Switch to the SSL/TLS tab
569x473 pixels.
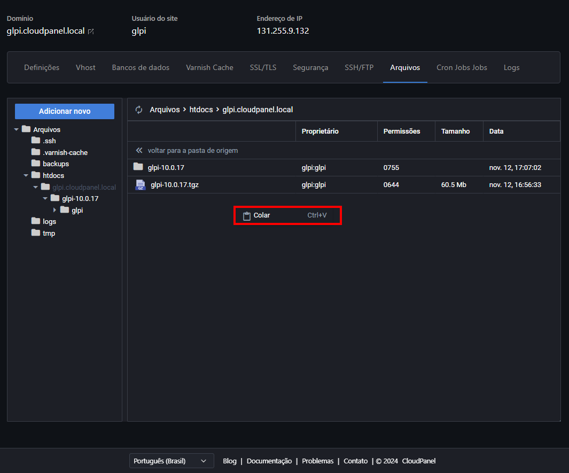pyautogui.click(x=263, y=67)
